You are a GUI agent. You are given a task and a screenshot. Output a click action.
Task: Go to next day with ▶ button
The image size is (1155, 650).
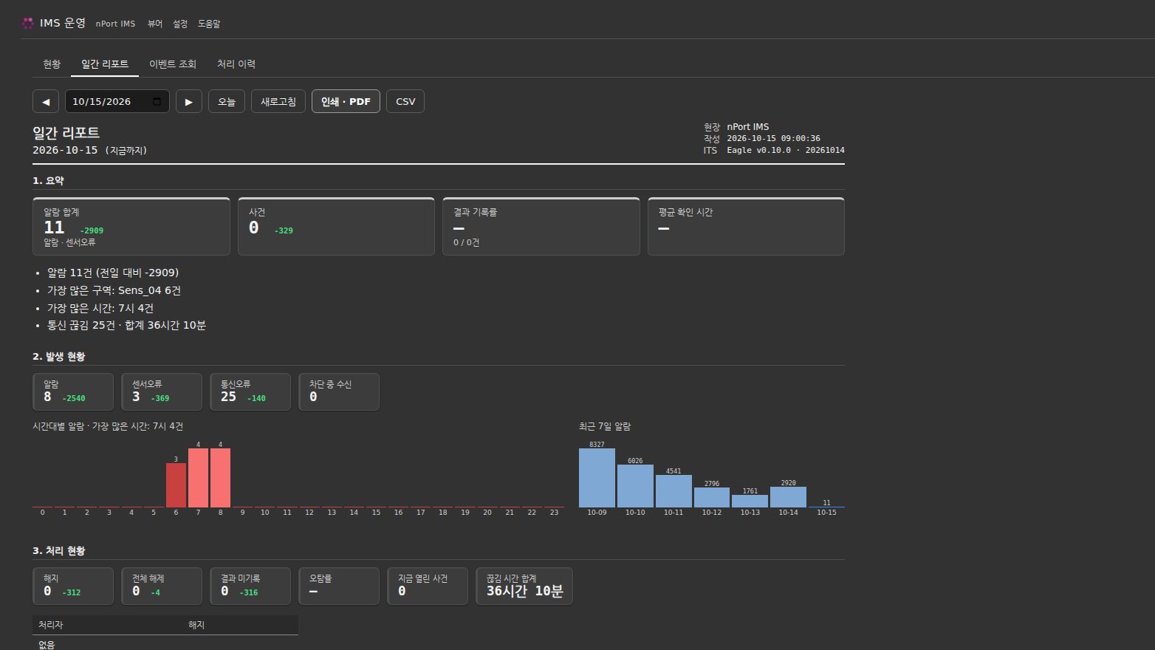[x=189, y=101]
